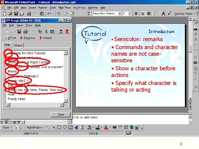Select the Slide tab in VP Script
Screen dimensions: 199x149
7,45
